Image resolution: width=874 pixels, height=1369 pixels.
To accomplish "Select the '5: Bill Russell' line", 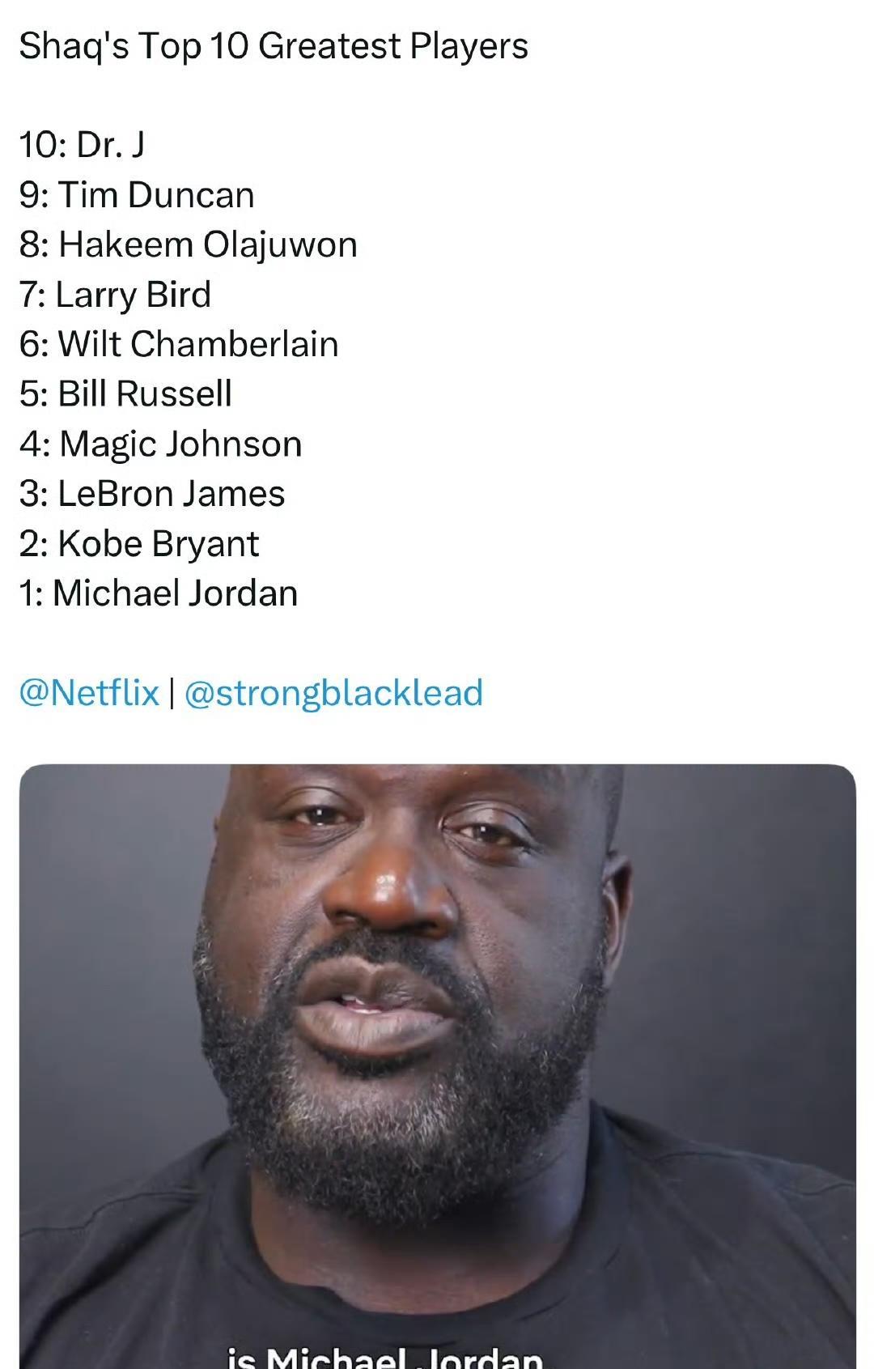I will click(x=125, y=394).
